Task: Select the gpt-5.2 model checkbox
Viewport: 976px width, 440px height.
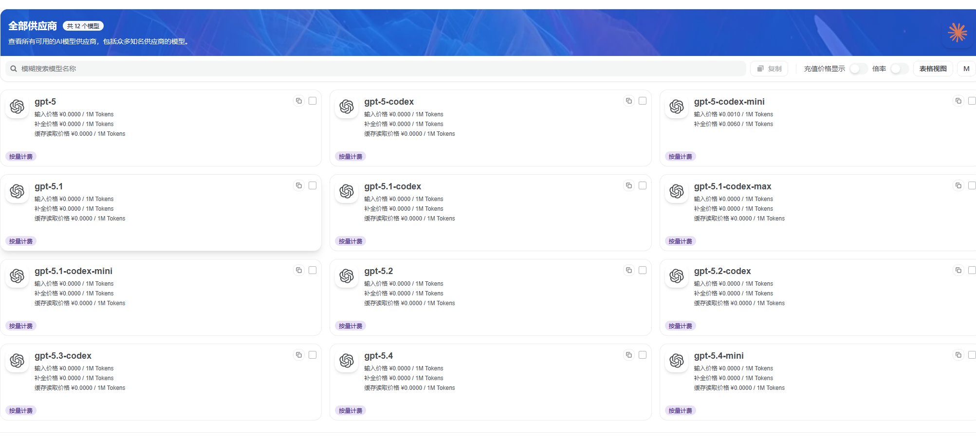Action: pos(643,270)
